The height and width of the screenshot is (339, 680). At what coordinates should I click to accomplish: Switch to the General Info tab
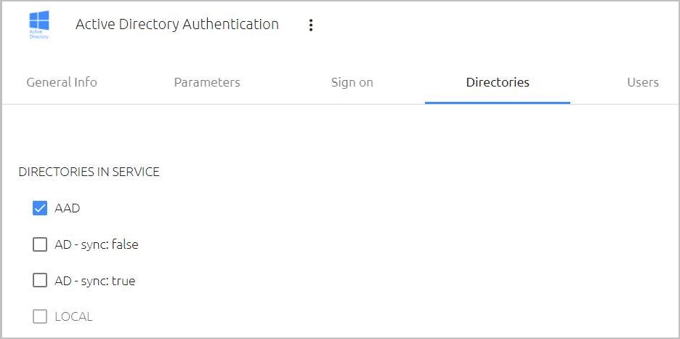pos(62,82)
